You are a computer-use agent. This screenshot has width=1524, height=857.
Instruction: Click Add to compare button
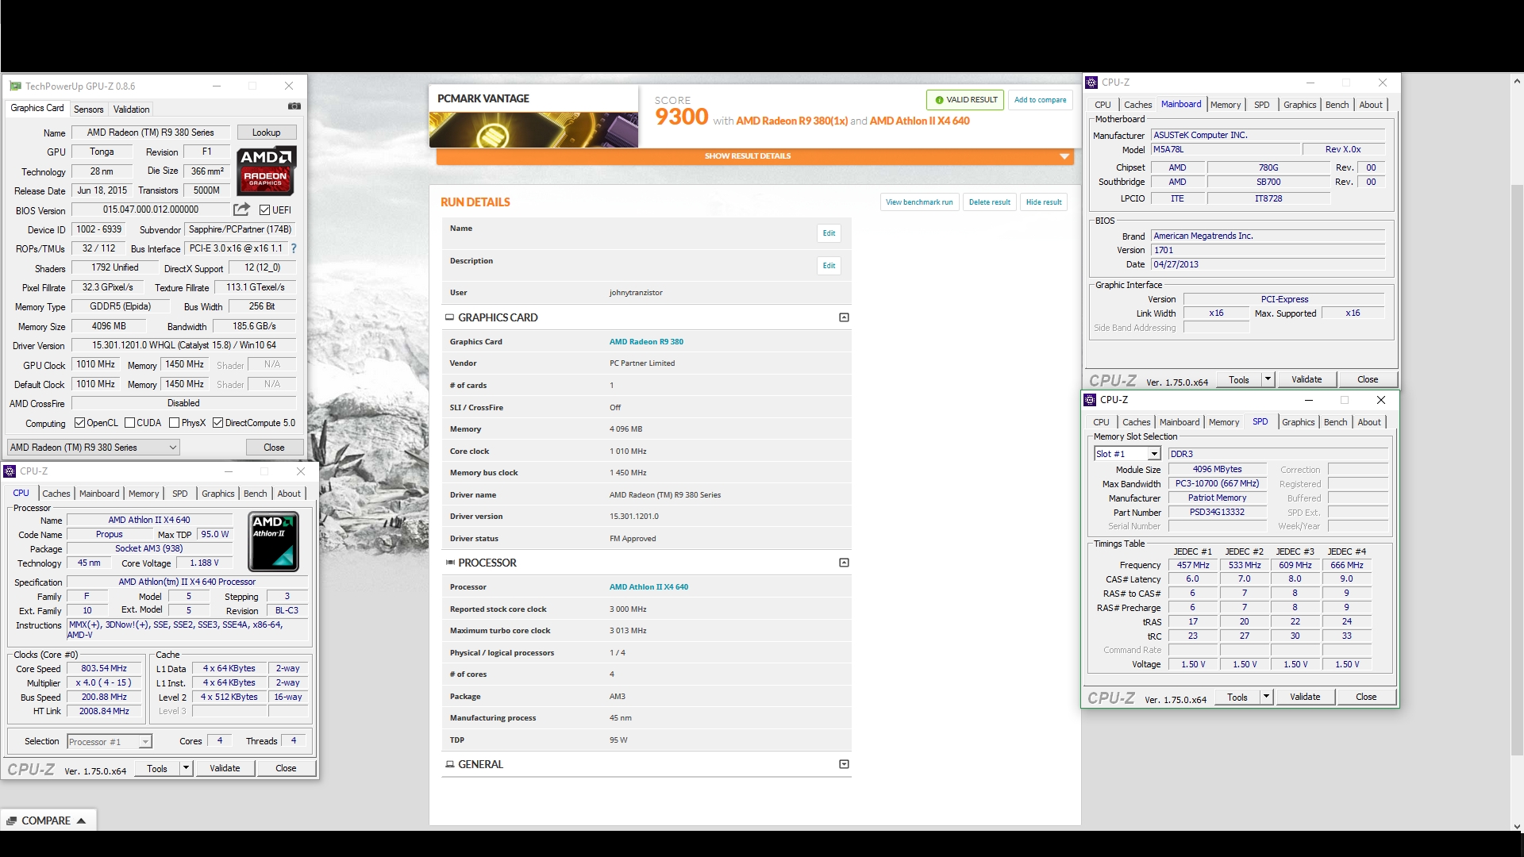(x=1040, y=100)
